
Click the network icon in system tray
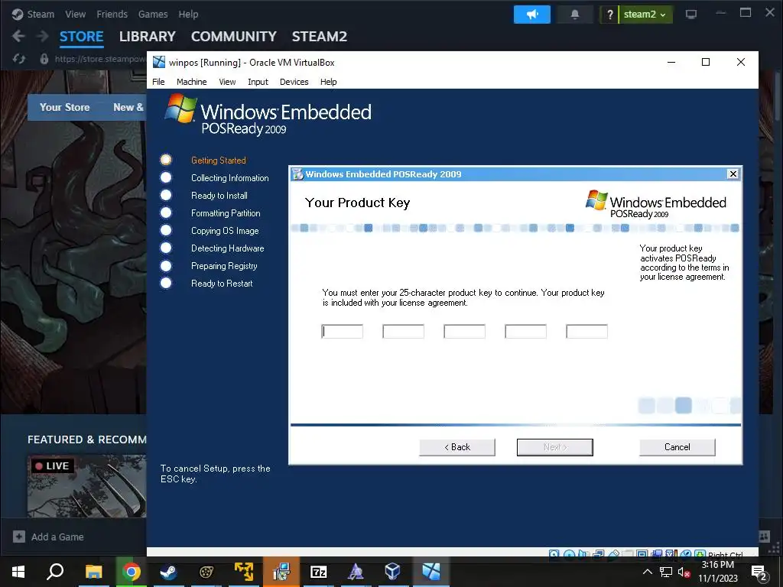point(666,572)
